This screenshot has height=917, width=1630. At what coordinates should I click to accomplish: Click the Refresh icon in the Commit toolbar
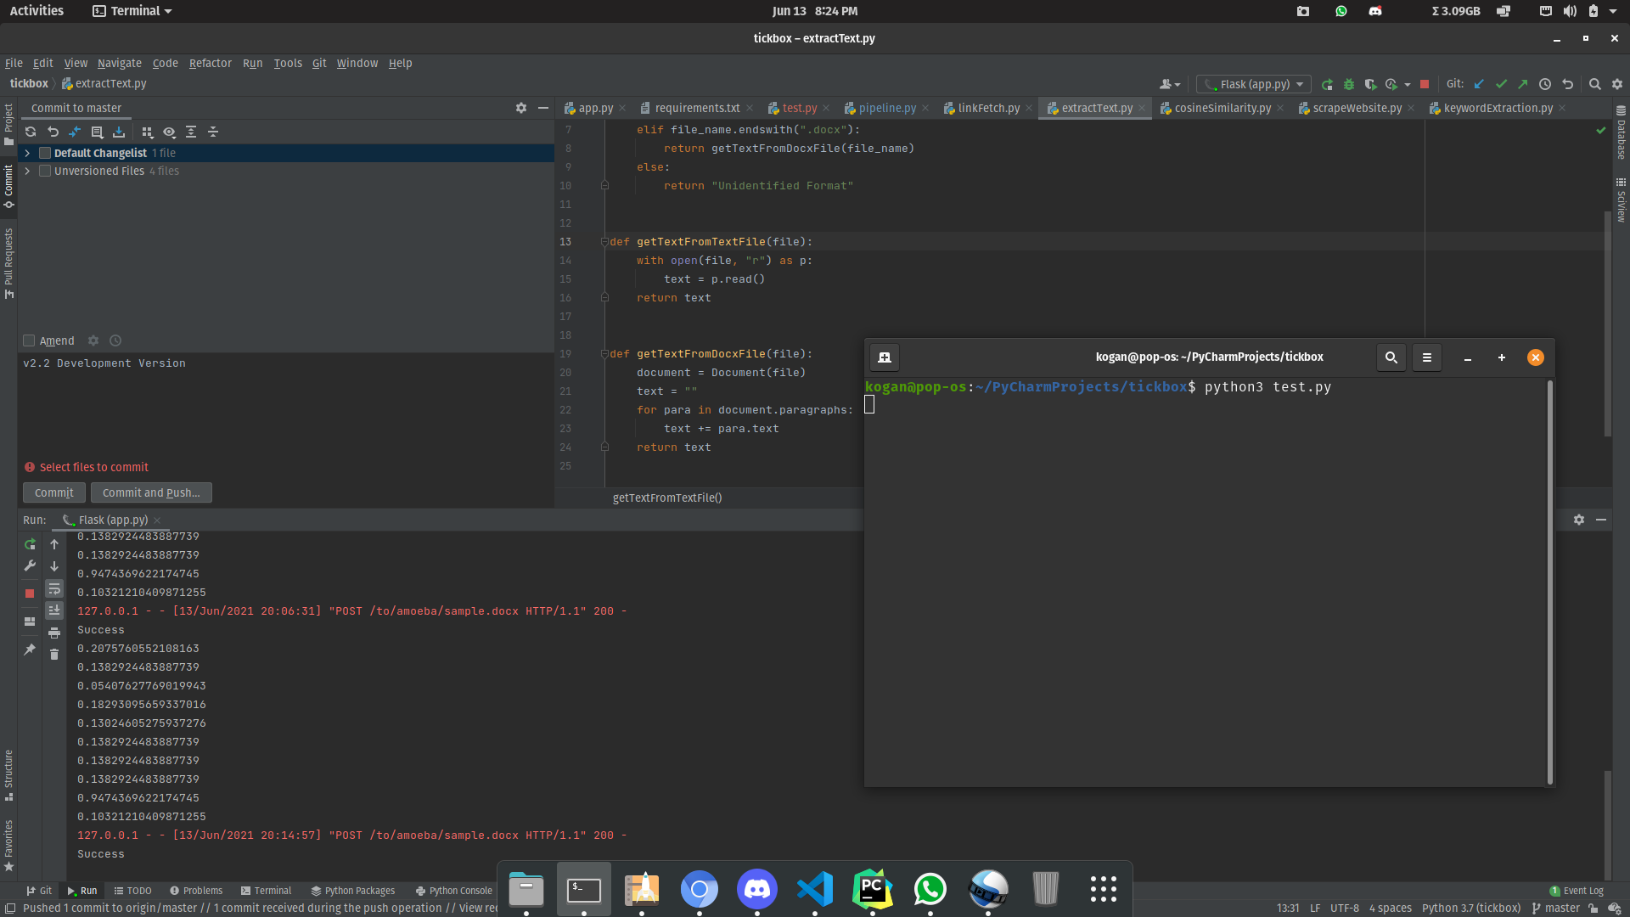coord(31,132)
